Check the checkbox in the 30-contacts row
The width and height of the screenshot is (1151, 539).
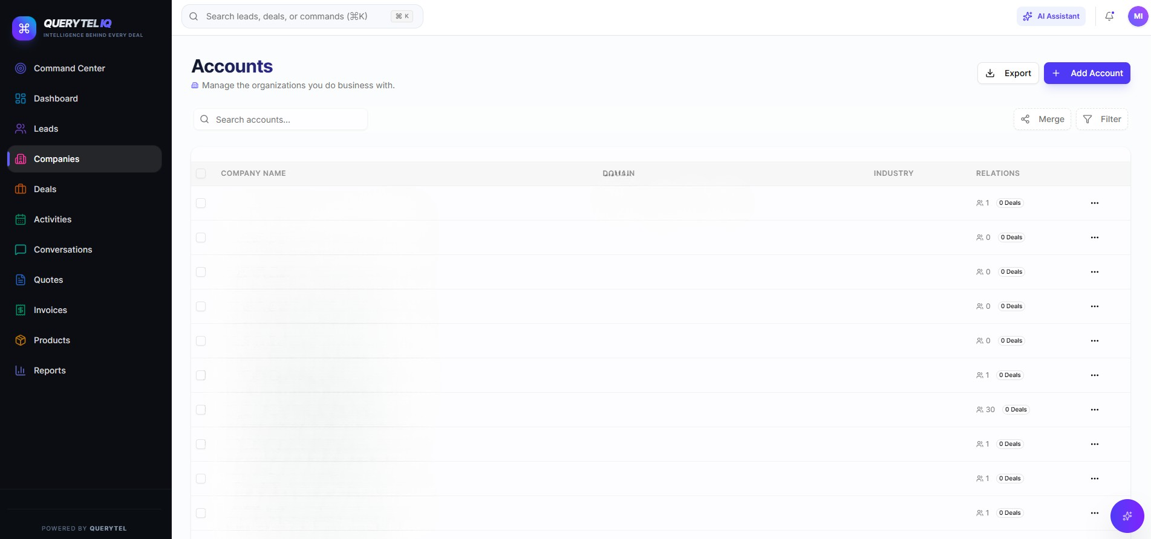point(201,410)
